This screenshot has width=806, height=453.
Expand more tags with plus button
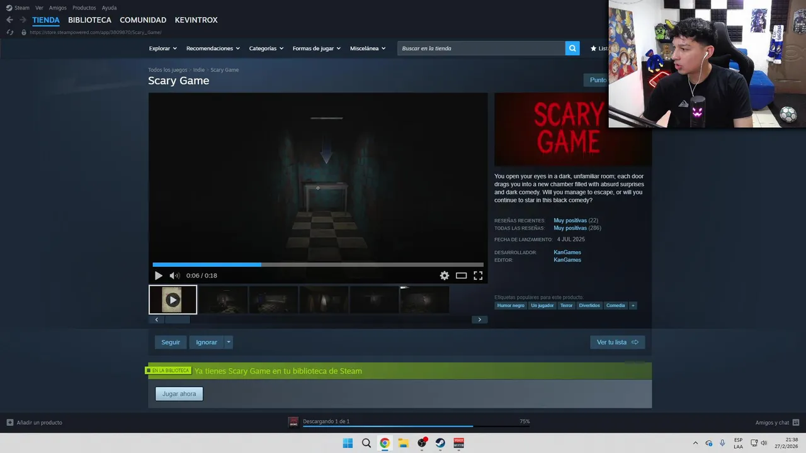point(633,306)
